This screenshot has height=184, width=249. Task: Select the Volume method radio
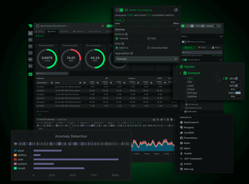coord(117,38)
